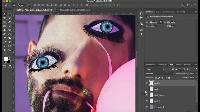This screenshot has height=112, width=200.
Task: Select the Magic Wand tool
Action: (x=10, y=18)
